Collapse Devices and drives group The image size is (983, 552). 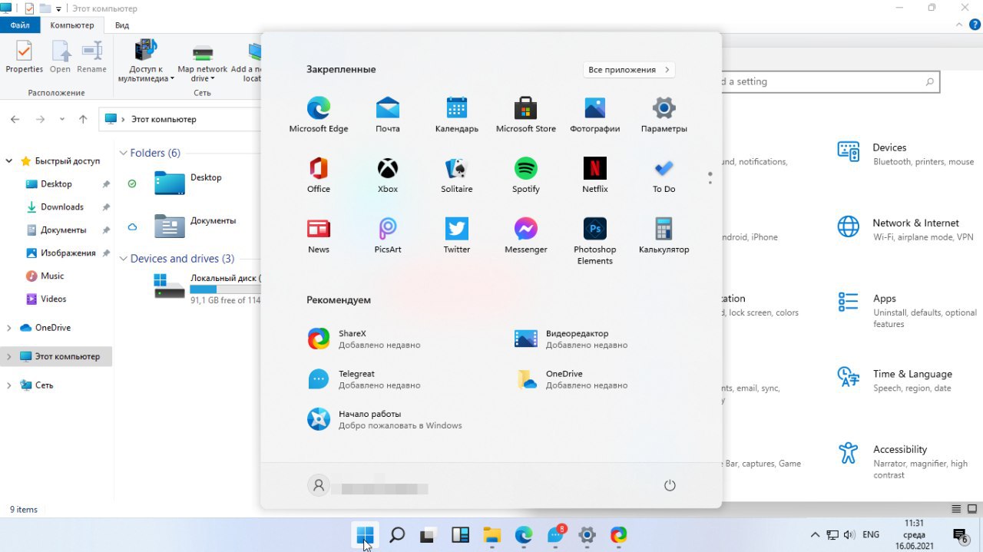coord(123,259)
